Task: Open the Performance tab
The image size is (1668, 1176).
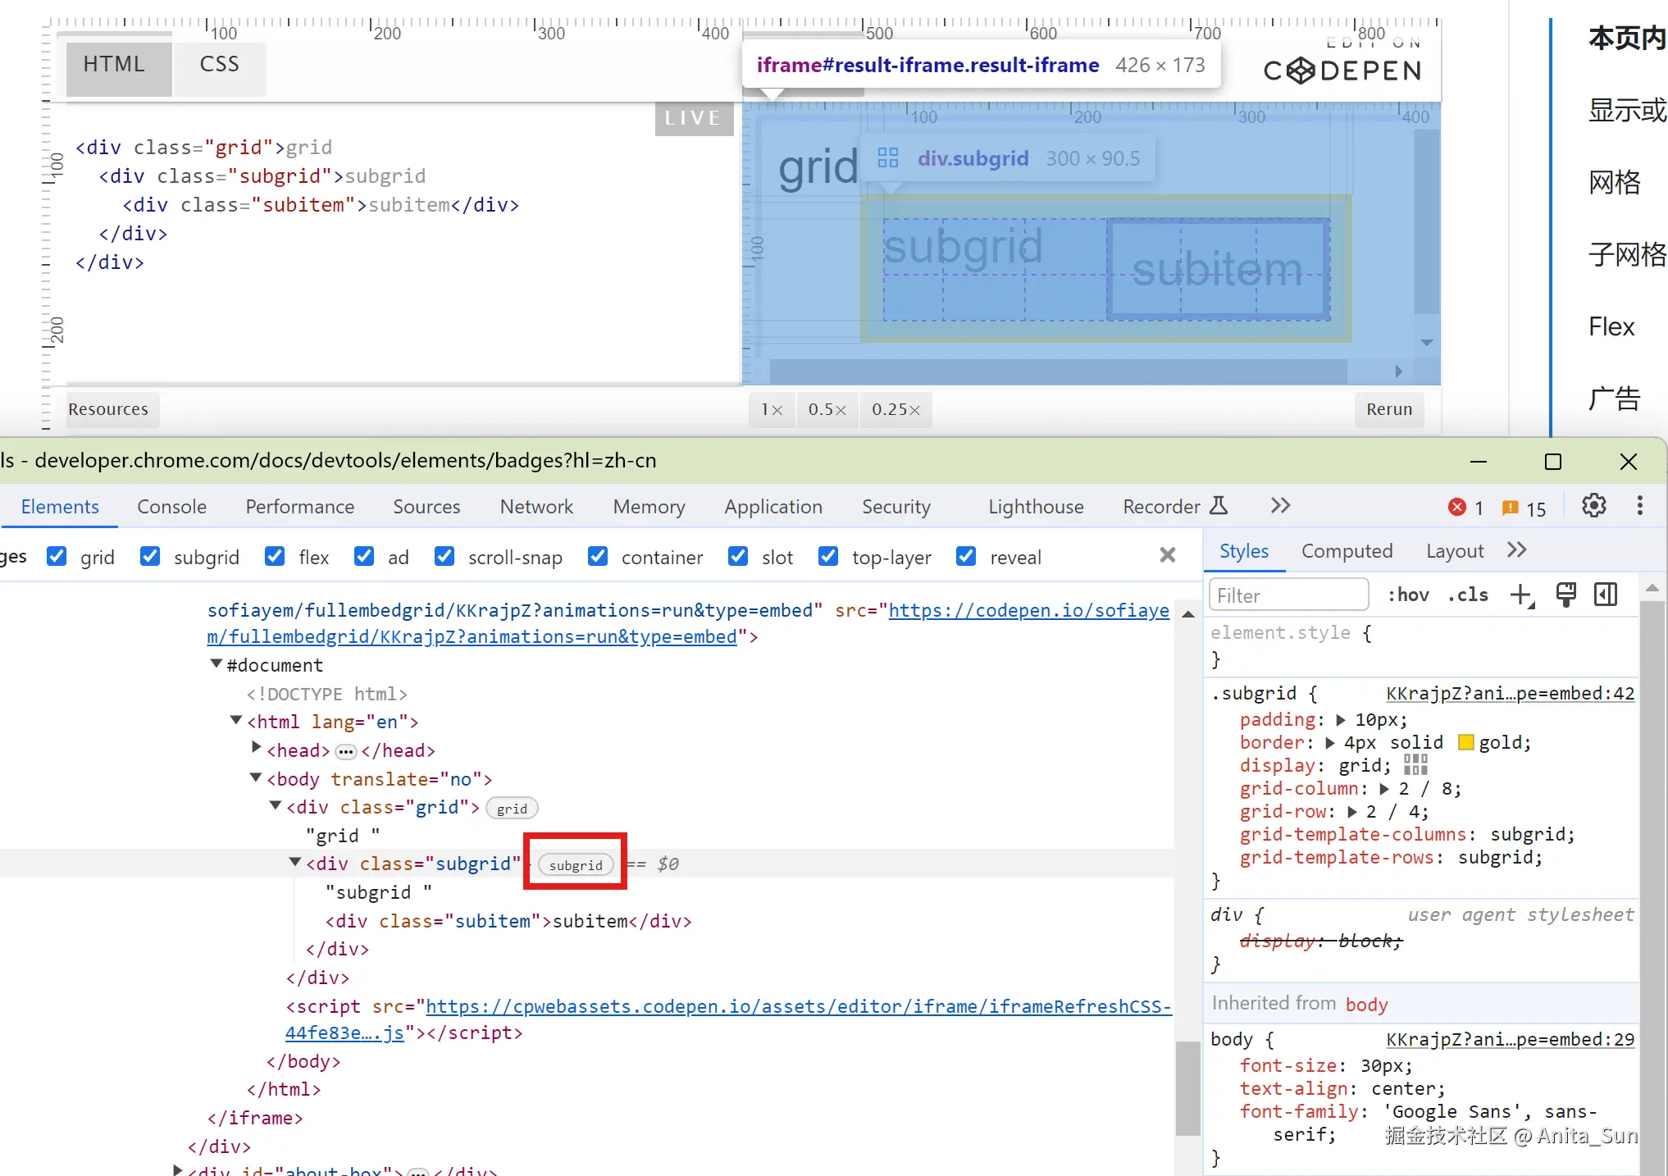Action: 300,507
